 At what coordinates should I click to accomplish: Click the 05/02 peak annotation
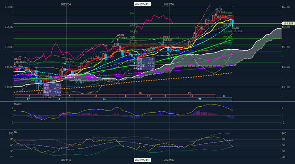[122, 36]
